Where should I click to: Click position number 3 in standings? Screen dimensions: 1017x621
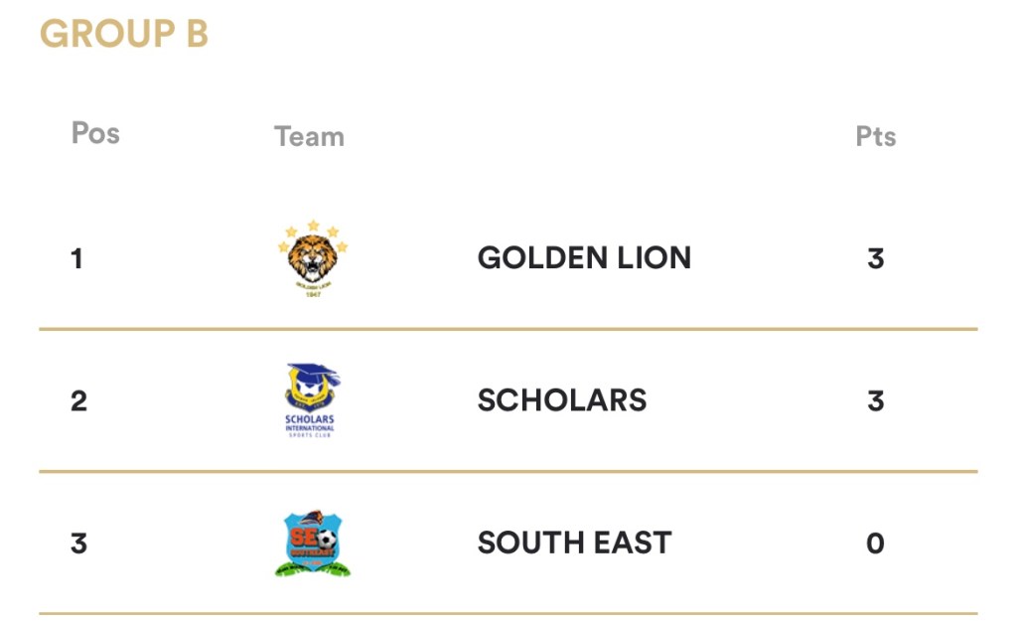[78, 544]
